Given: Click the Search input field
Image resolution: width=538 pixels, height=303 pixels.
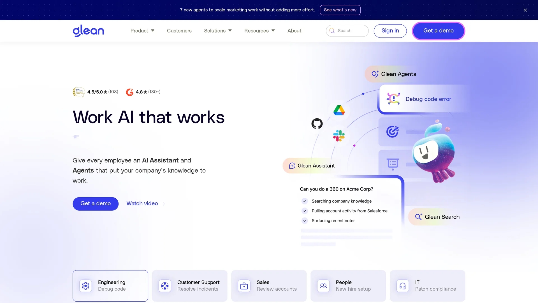Looking at the screenshot, I should coord(347,31).
